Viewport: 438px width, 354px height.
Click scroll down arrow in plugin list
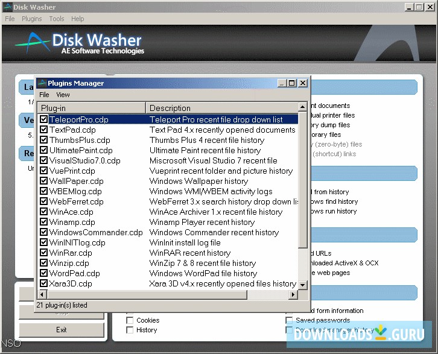click(303, 285)
